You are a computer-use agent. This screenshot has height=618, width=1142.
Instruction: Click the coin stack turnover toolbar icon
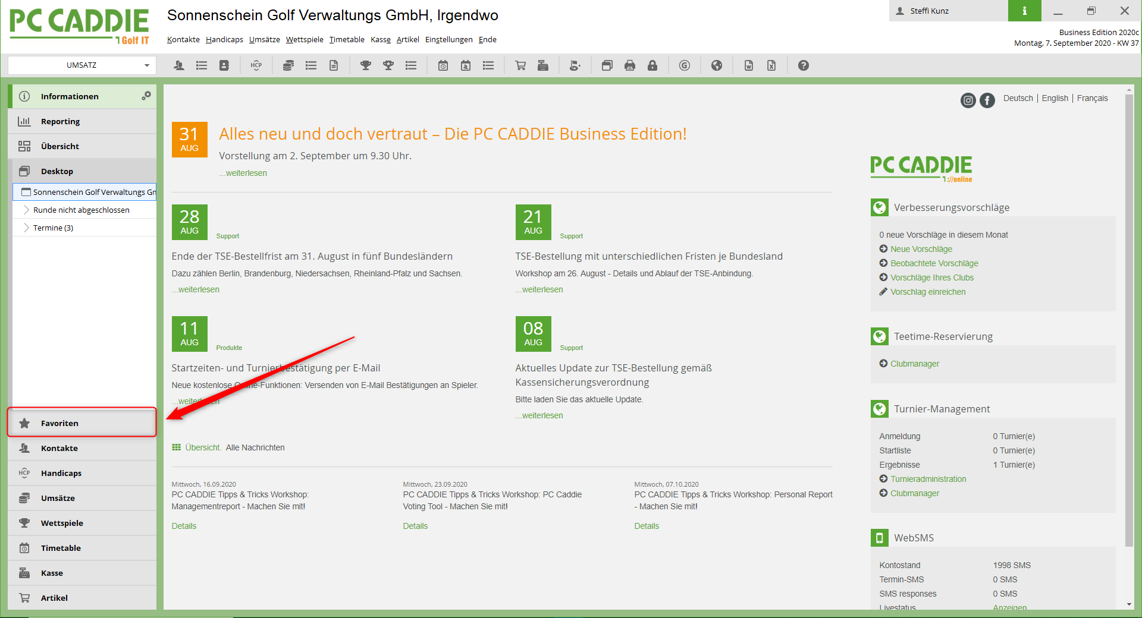pos(288,65)
